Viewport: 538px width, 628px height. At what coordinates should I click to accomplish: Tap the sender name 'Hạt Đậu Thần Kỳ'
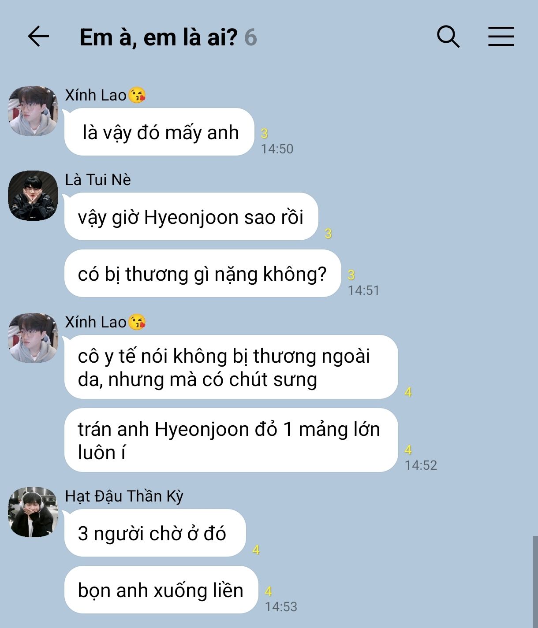tap(124, 497)
